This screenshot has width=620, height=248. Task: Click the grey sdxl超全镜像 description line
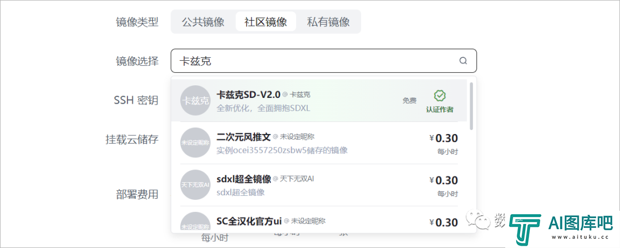point(241,192)
